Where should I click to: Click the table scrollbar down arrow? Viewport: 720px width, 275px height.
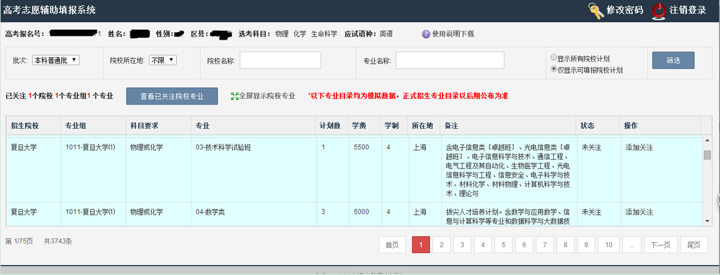tap(707, 222)
